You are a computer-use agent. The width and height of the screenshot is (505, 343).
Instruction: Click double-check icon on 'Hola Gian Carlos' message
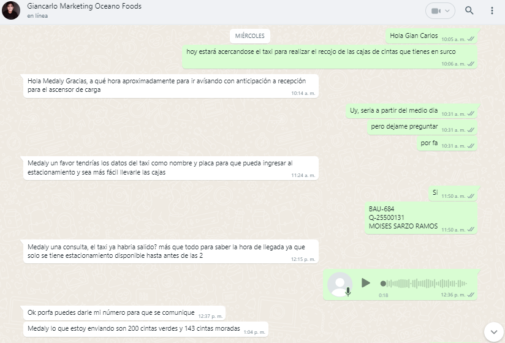click(471, 39)
